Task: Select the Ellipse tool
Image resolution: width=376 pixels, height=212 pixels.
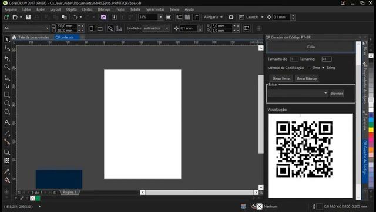Action: point(6,104)
